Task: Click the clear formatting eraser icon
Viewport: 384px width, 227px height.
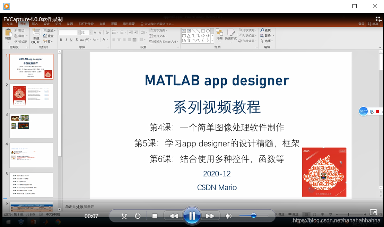Action: (x=107, y=32)
